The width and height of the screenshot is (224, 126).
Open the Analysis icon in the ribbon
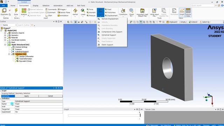click(x=24, y=11)
